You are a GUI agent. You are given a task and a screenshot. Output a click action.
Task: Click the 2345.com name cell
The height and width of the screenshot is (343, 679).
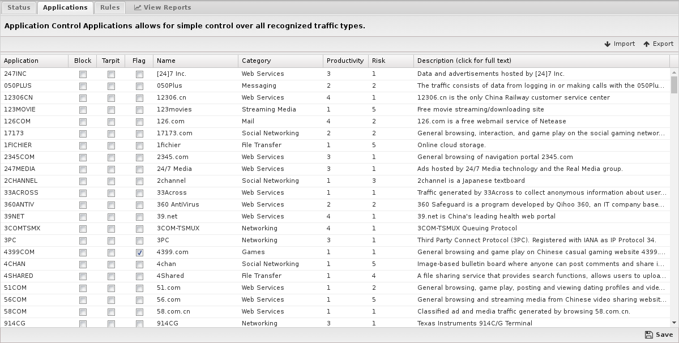click(195, 157)
